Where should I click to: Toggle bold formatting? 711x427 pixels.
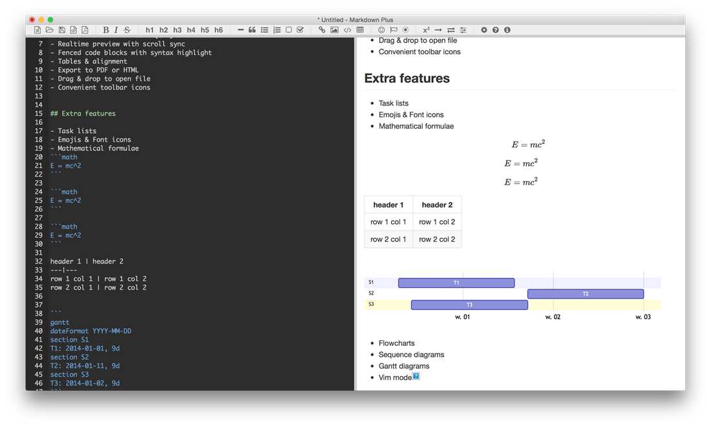click(106, 30)
